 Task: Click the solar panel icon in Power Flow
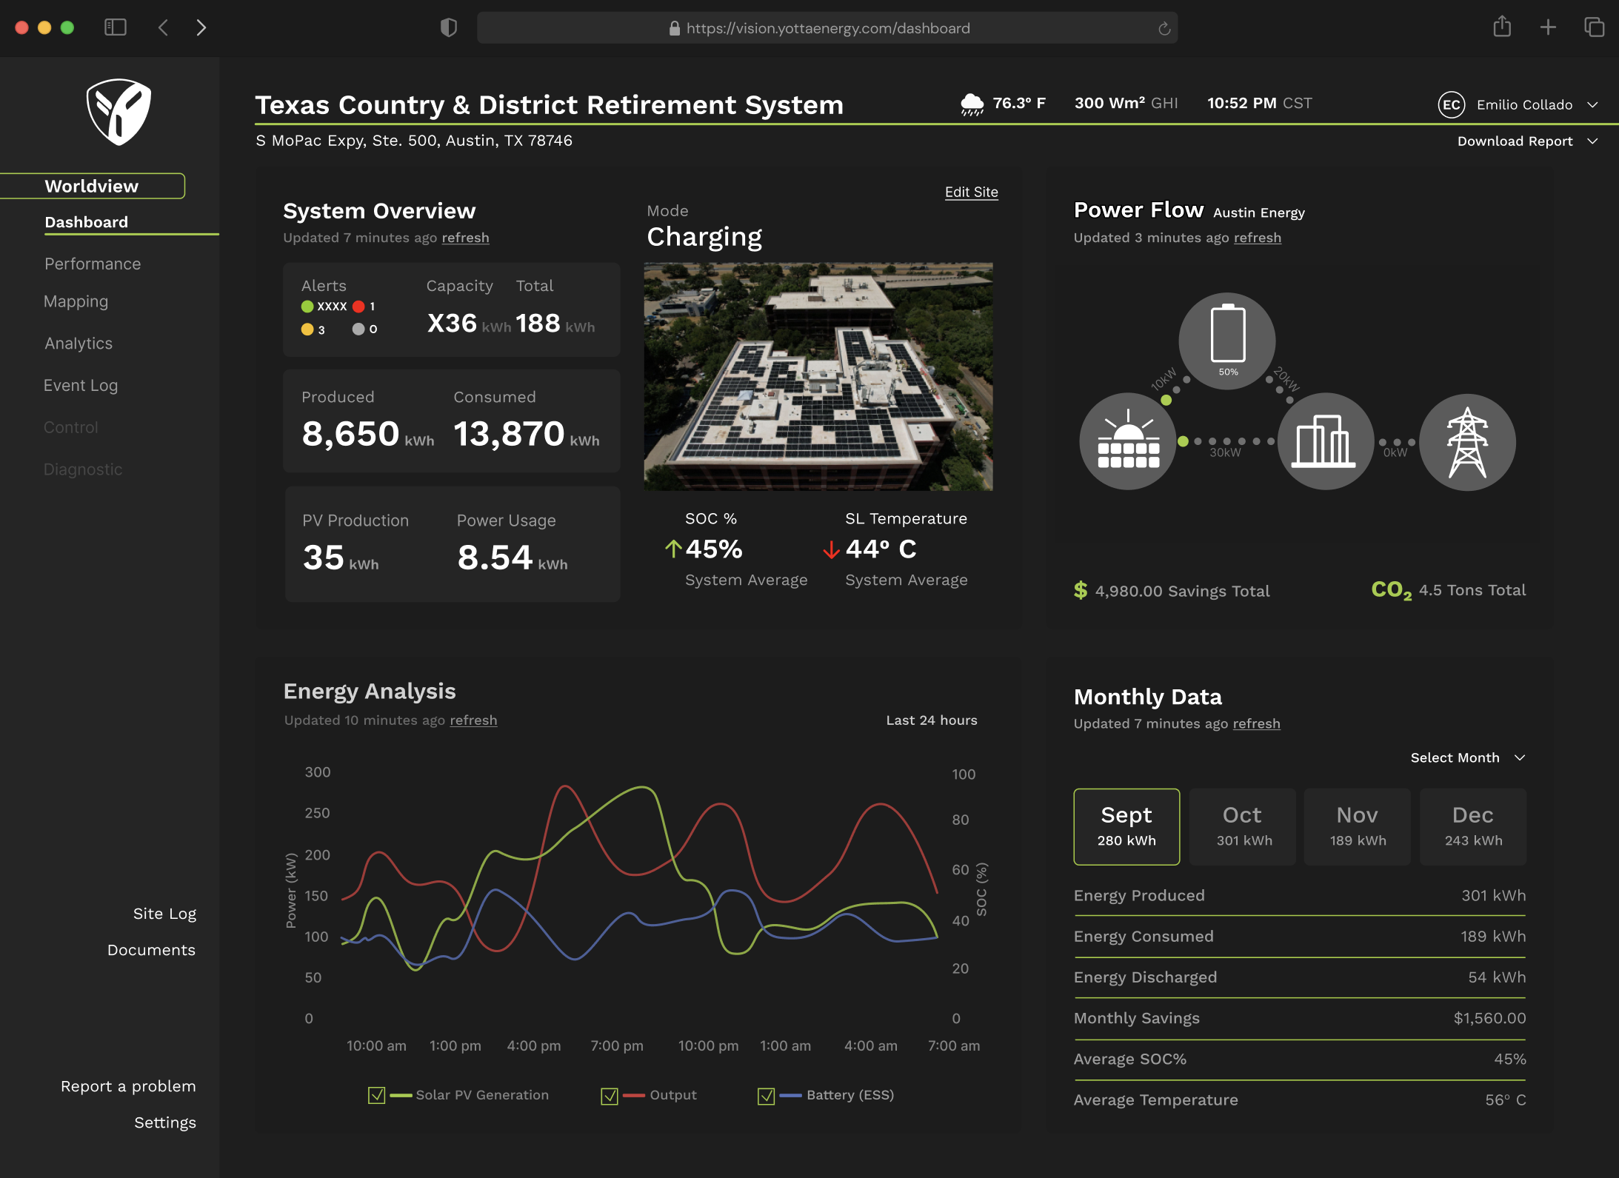click(1127, 441)
